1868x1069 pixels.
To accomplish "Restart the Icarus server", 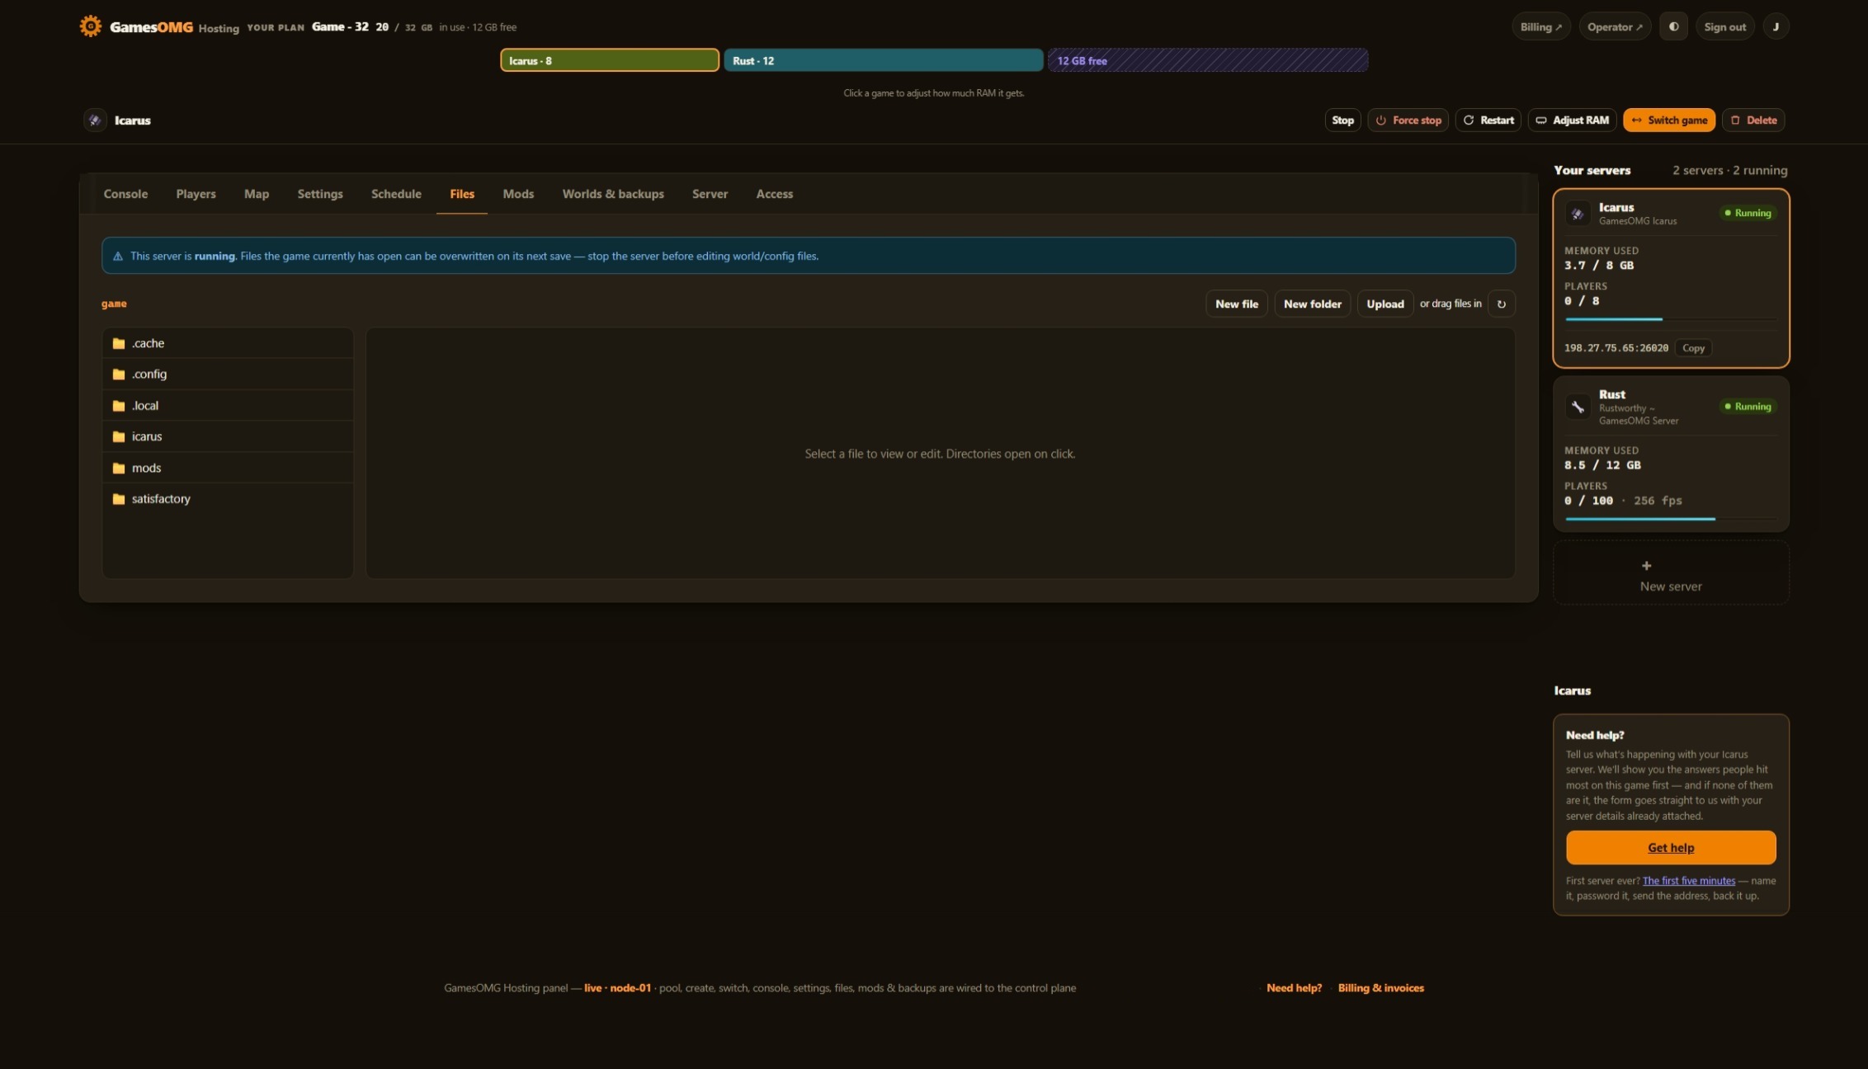I will (x=1488, y=120).
